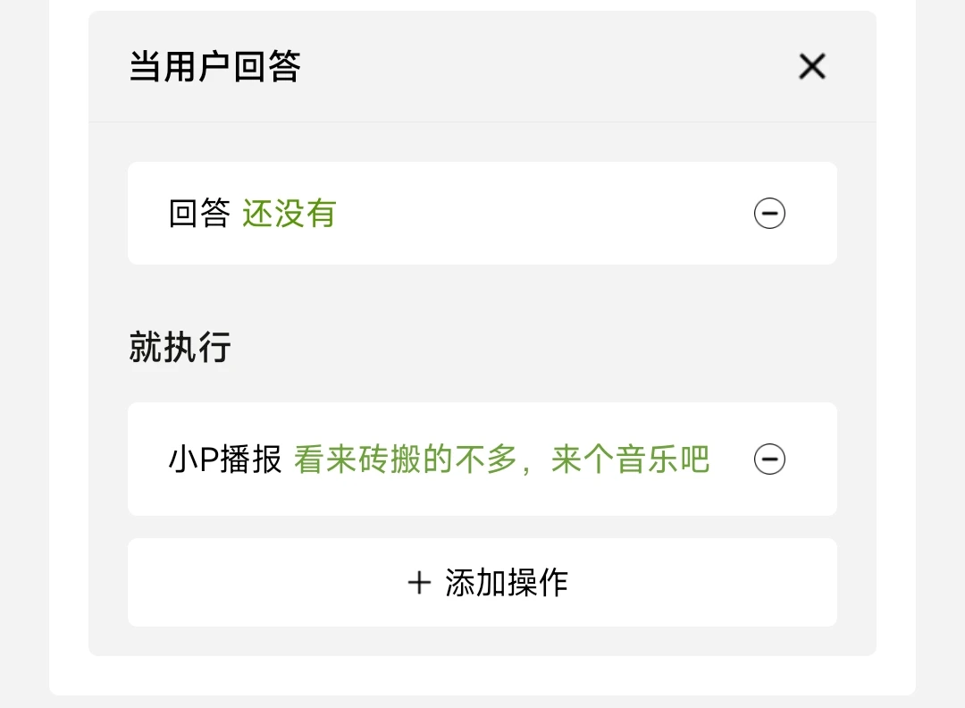This screenshot has width=965, height=708.
Task: Click the 操作 characters in the add button
Action: tap(537, 583)
